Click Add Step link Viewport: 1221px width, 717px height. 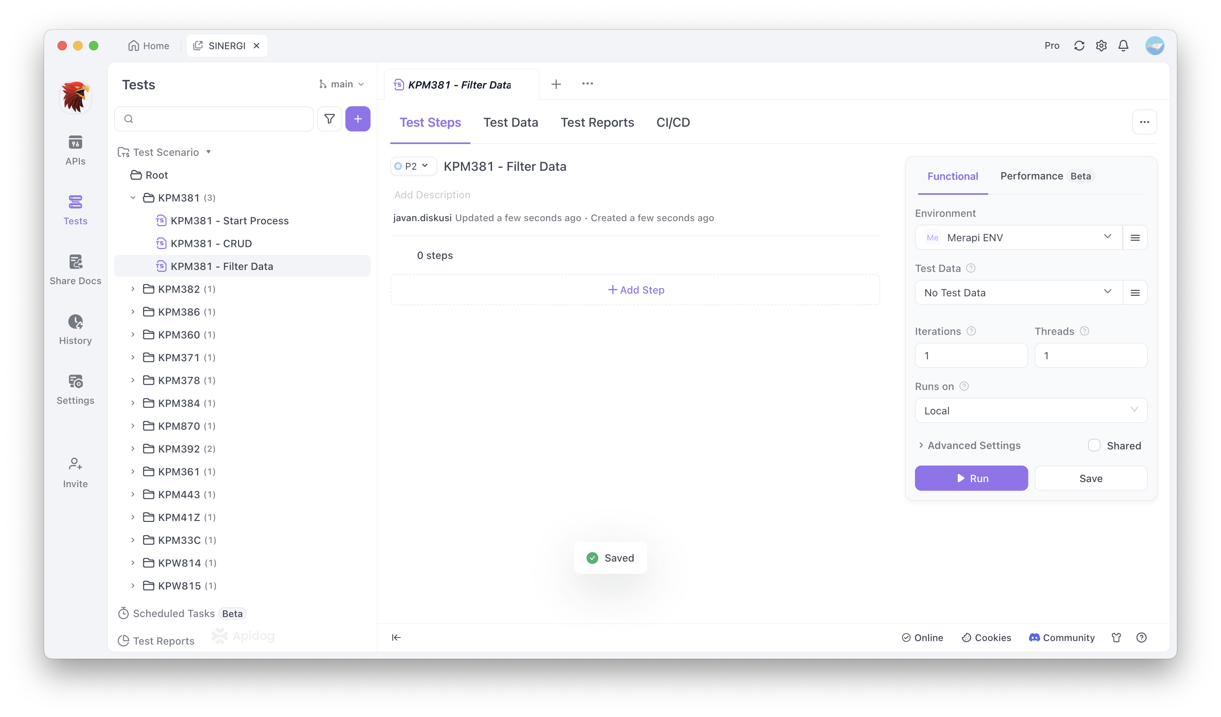click(635, 290)
